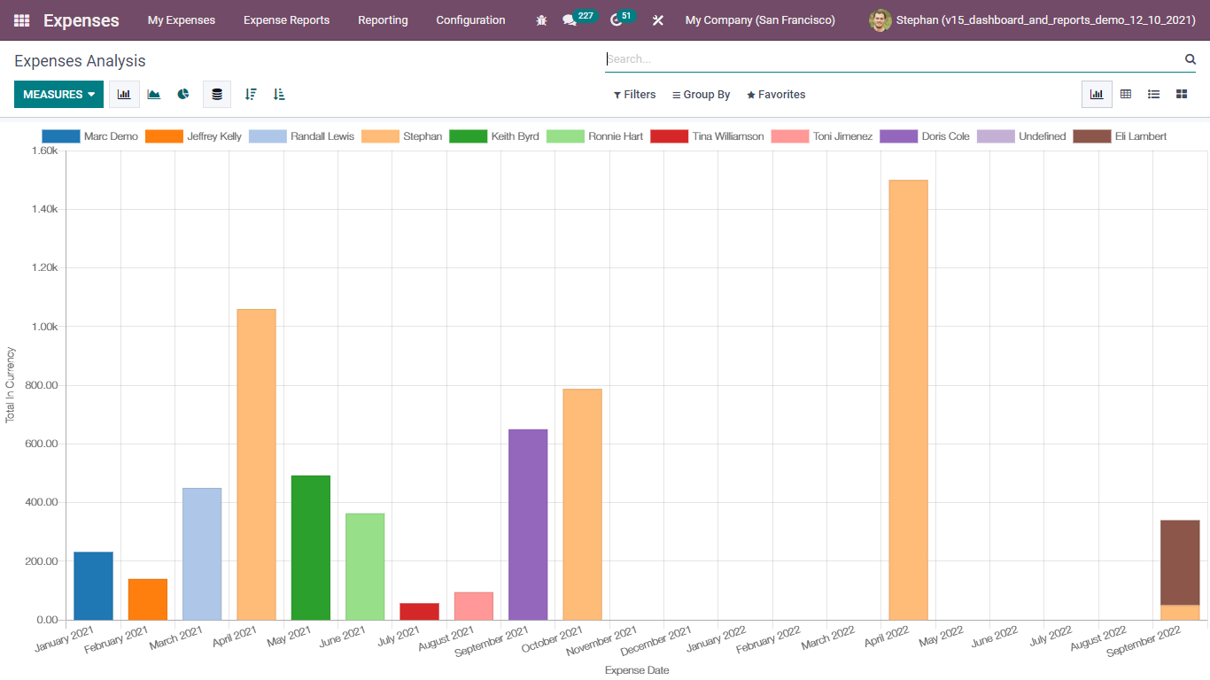Open the Filters panel
1210x680 pixels.
(x=634, y=94)
